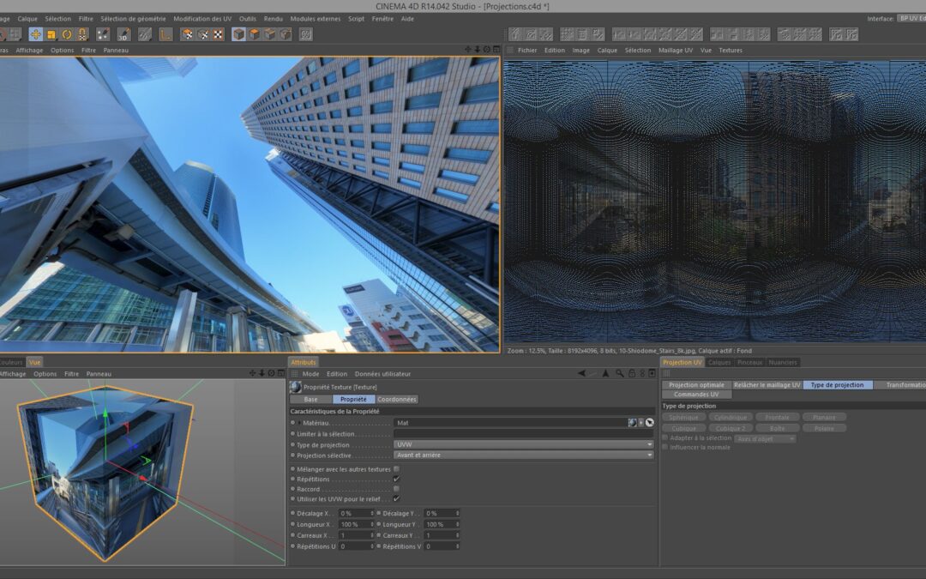Switch to the Coordonnées tab
The height and width of the screenshot is (579, 926).
coord(398,399)
